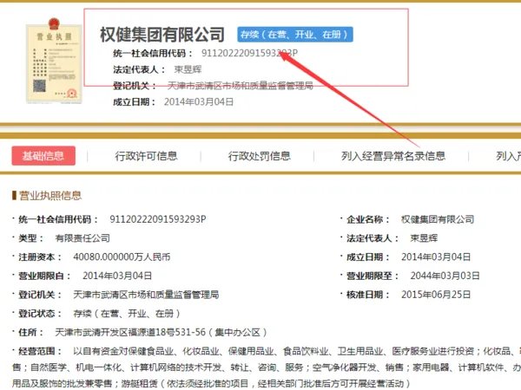Select registered capital 40080.000000万人民币
This screenshot has width=521, height=390.
[122, 257]
